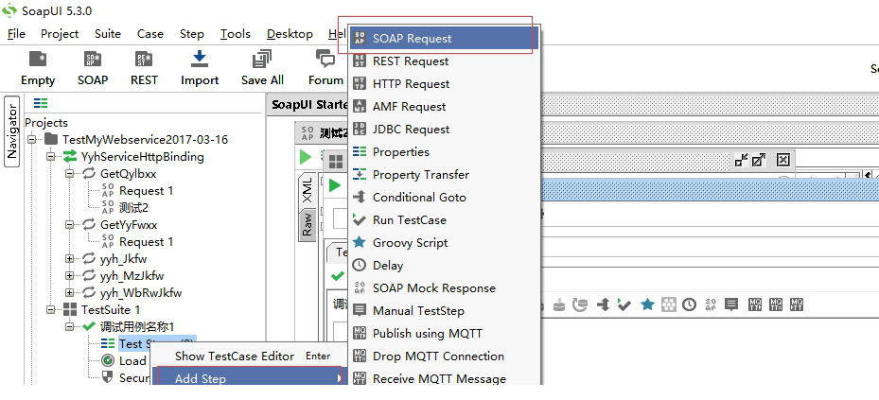Open the Step menu

pos(192,34)
